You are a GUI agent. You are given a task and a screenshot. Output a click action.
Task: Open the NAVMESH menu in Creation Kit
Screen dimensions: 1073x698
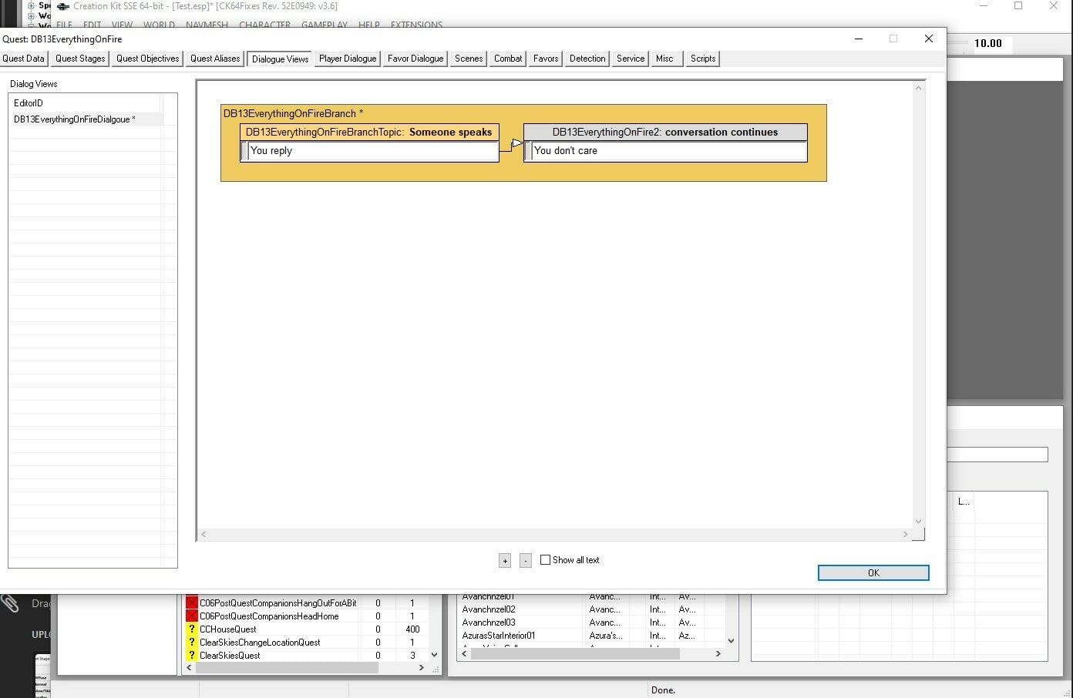coord(207,25)
